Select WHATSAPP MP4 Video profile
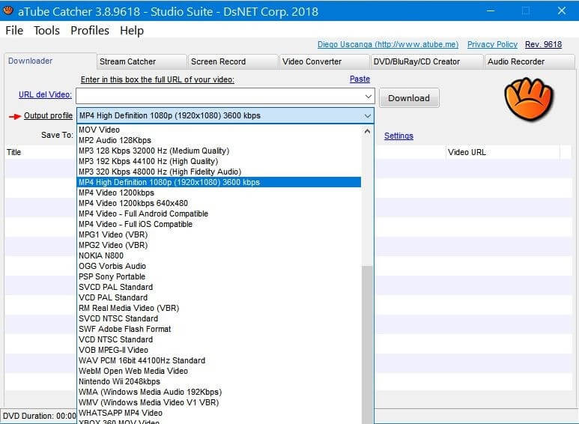The image size is (579, 424). point(219,413)
